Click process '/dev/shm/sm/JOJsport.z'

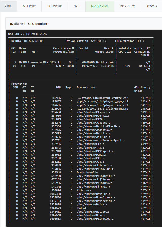click(95, 165)
